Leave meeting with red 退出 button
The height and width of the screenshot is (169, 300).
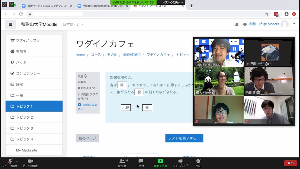click(290, 163)
